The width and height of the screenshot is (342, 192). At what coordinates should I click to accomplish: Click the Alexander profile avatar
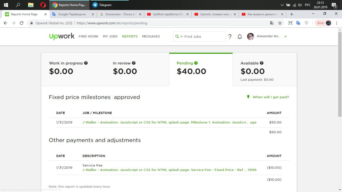coord(250,37)
